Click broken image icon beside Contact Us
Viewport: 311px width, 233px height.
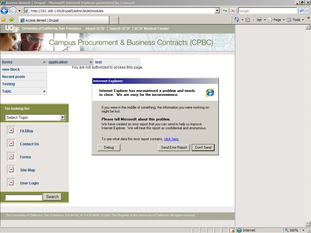coord(11,144)
